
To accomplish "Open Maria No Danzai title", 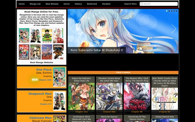I will coord(109,117).
